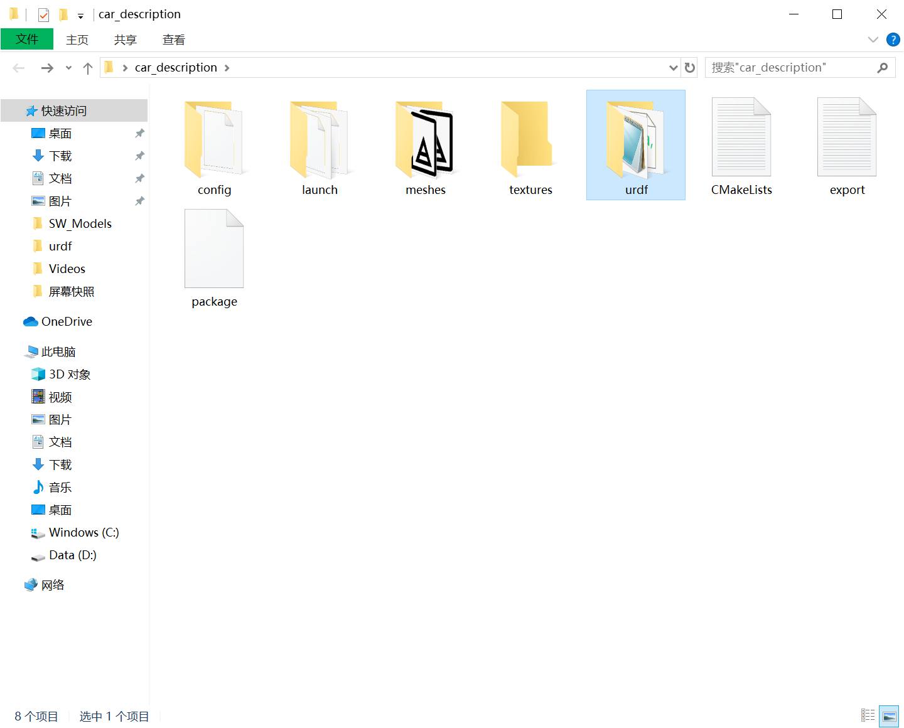Open address bar history dropdown
Viewport: 904px width, 728px height.
click(674, 68)
